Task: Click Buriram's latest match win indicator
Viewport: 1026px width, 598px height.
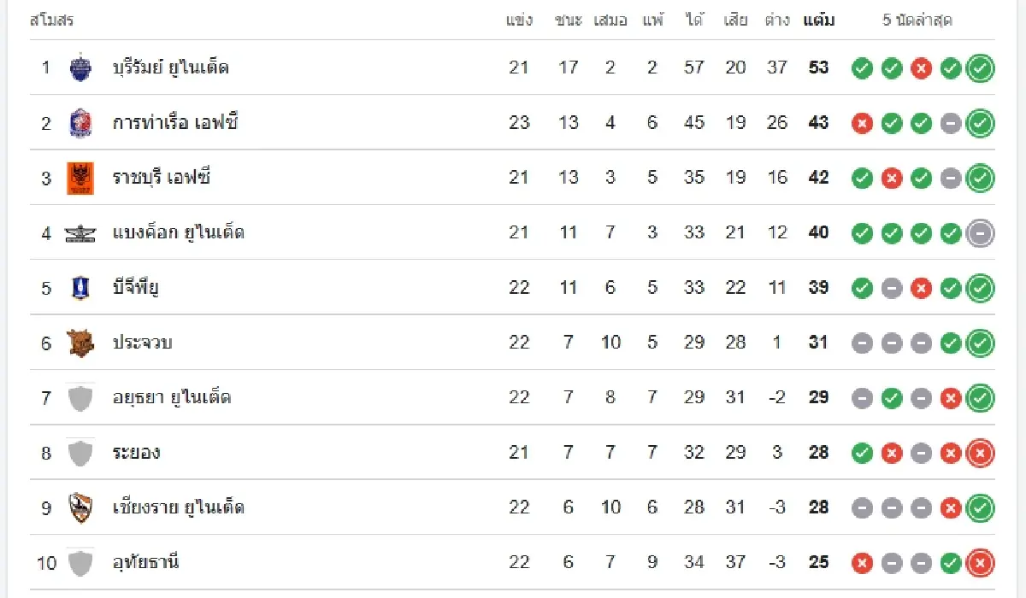Action: pyautogui.click(x=980, y=68)
